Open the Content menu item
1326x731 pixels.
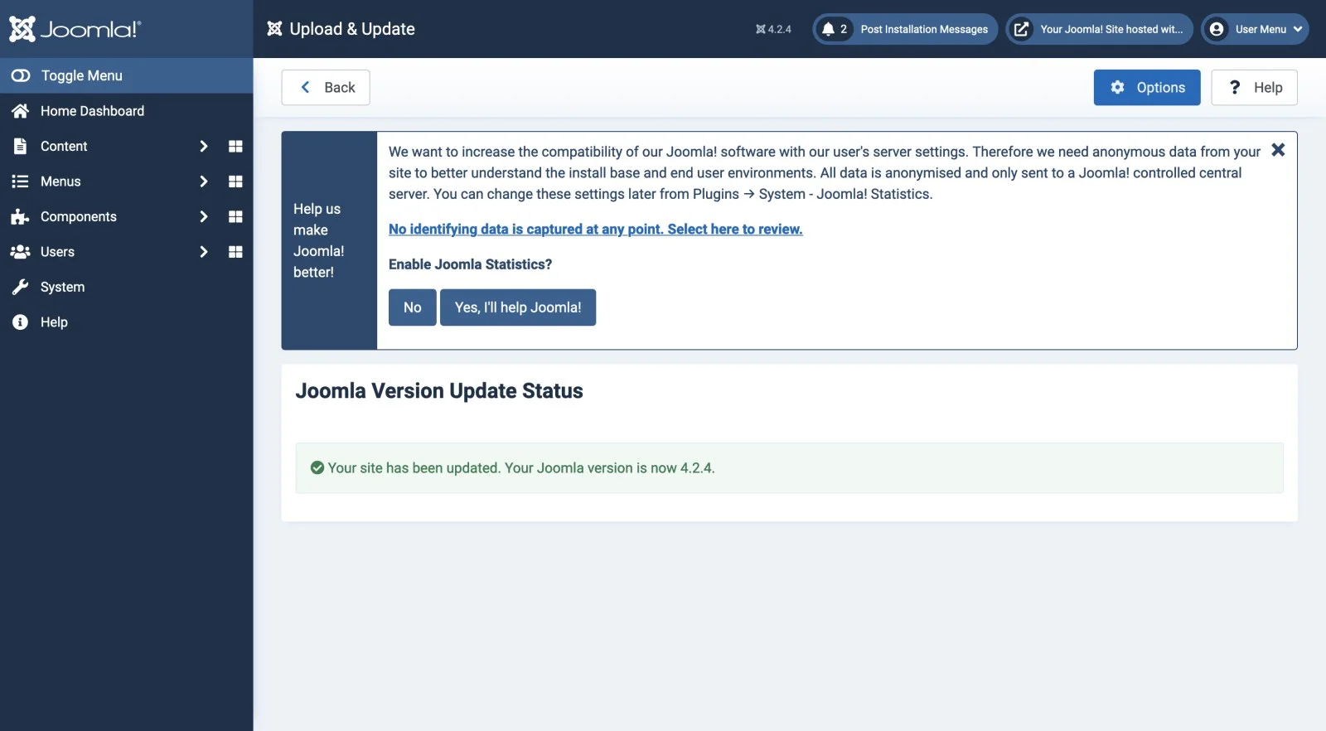point(64,146)
